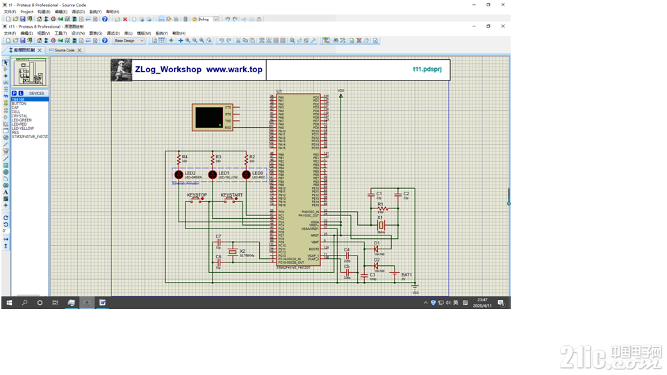Open the Windows Start menu
Viewport: 667px width, 375px height.
pos(9,303)
